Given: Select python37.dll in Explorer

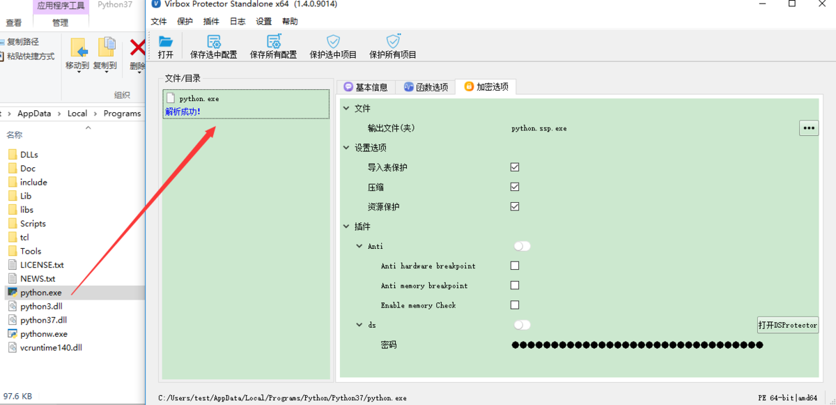Looking at the screenshot, I should pyautogui.click(x=38, y=320).
